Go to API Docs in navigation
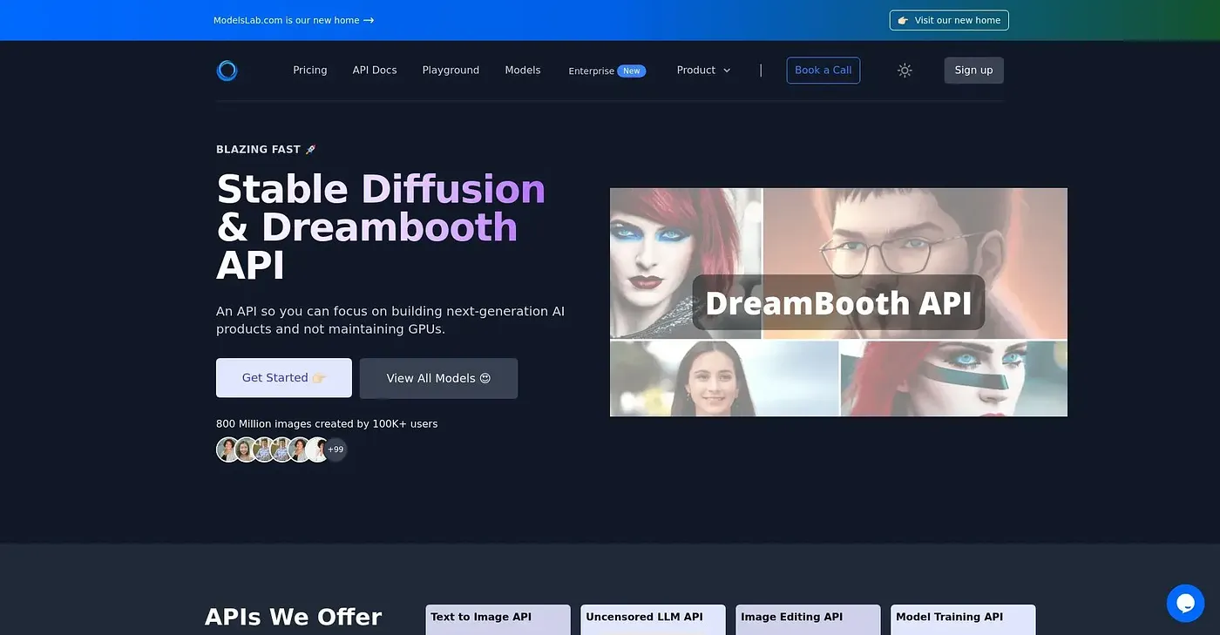This screenshot has width=1220, height=635. coord(375,71)
